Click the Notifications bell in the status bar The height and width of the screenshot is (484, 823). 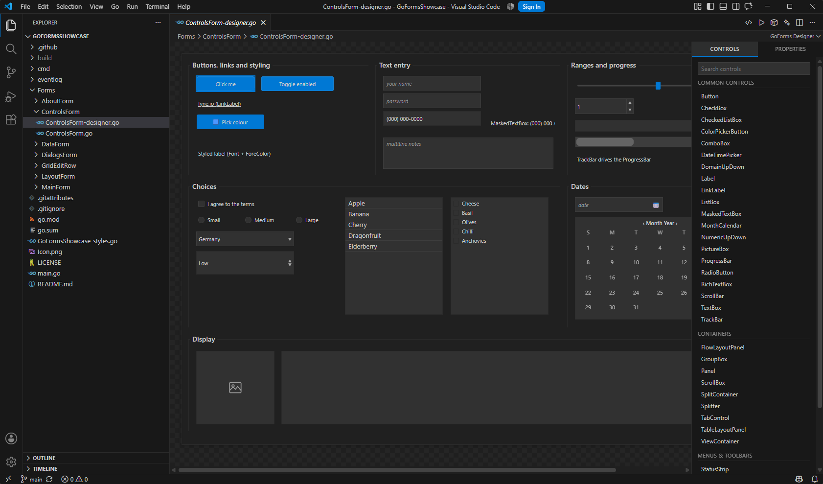click(x=815, y=479)
